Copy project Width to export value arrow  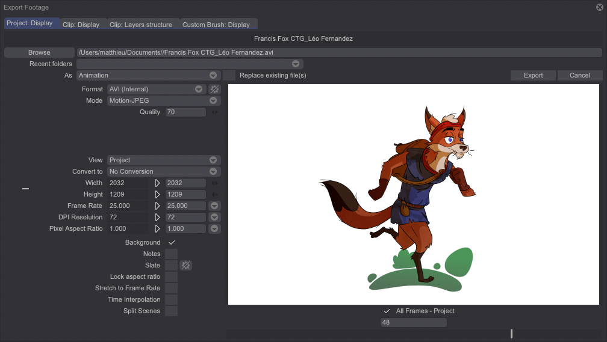(x=157, y=183)
